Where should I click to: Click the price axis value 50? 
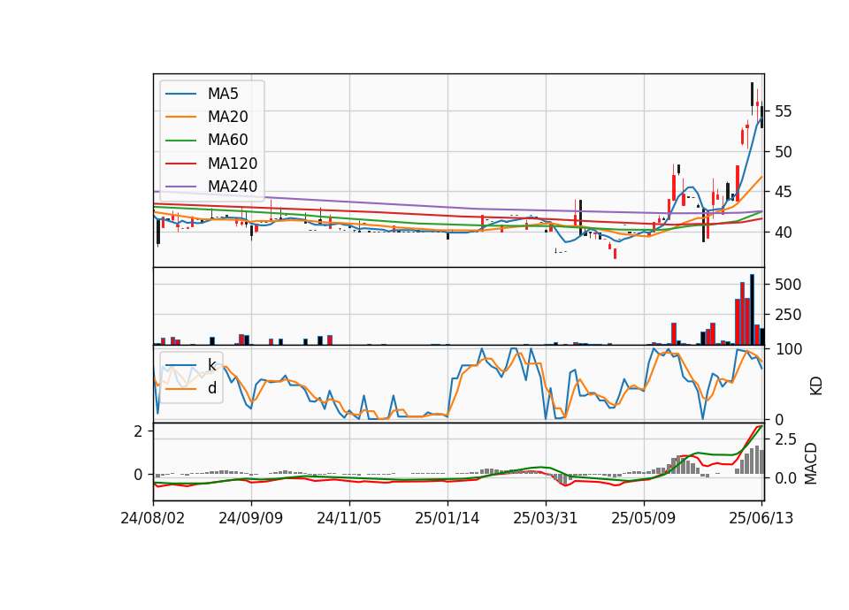pos(783,151)
